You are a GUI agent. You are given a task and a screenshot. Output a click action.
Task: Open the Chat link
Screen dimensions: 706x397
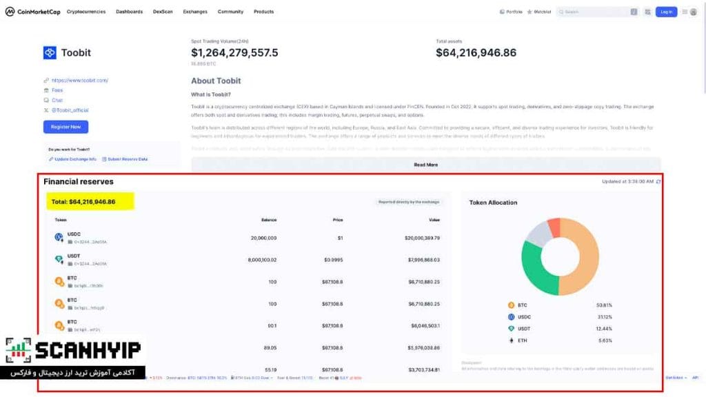point(57,100)
